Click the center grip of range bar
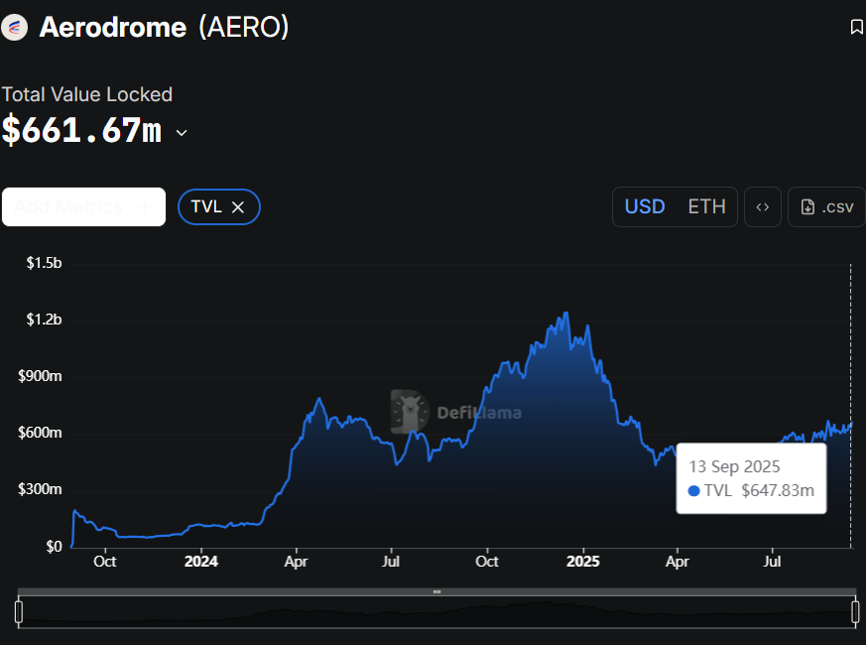866x645 pixels. pos(436,591)
